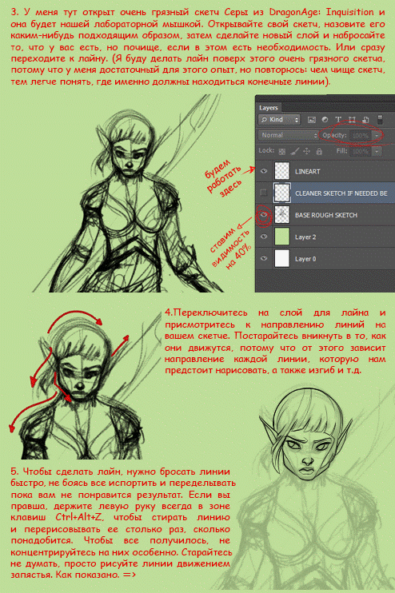Viewport: 395px width, 593px height.
Task: Select layer name CLEANER SKETCH IF NEEDED BE
Action: [341, 193]
